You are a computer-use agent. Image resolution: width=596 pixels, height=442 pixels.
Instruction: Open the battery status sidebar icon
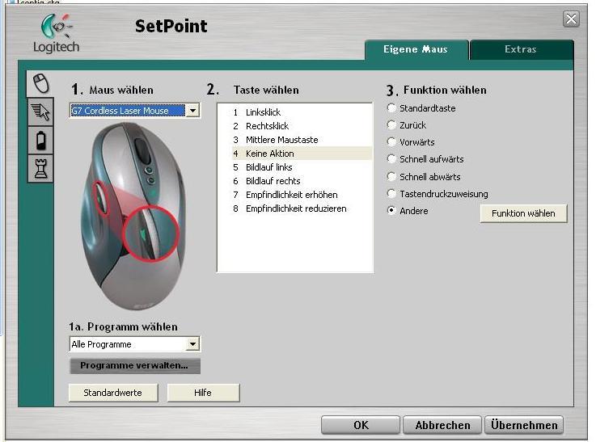(x=40, y=140)
